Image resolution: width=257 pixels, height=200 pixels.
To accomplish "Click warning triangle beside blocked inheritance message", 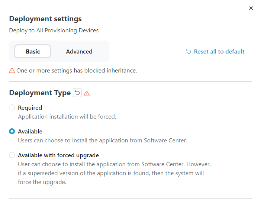I will (x=12, y=70).
